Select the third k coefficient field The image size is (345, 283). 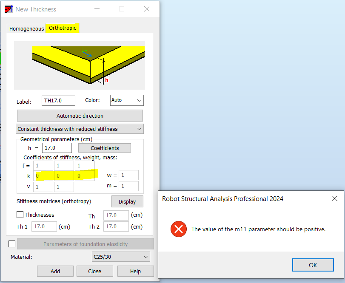(85, 176)
